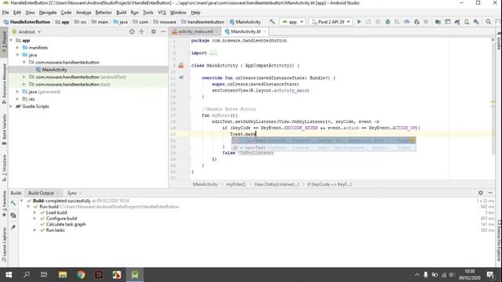The image size is (502, 282).
Task: Open Project panel settings gear
Action: 154,31
